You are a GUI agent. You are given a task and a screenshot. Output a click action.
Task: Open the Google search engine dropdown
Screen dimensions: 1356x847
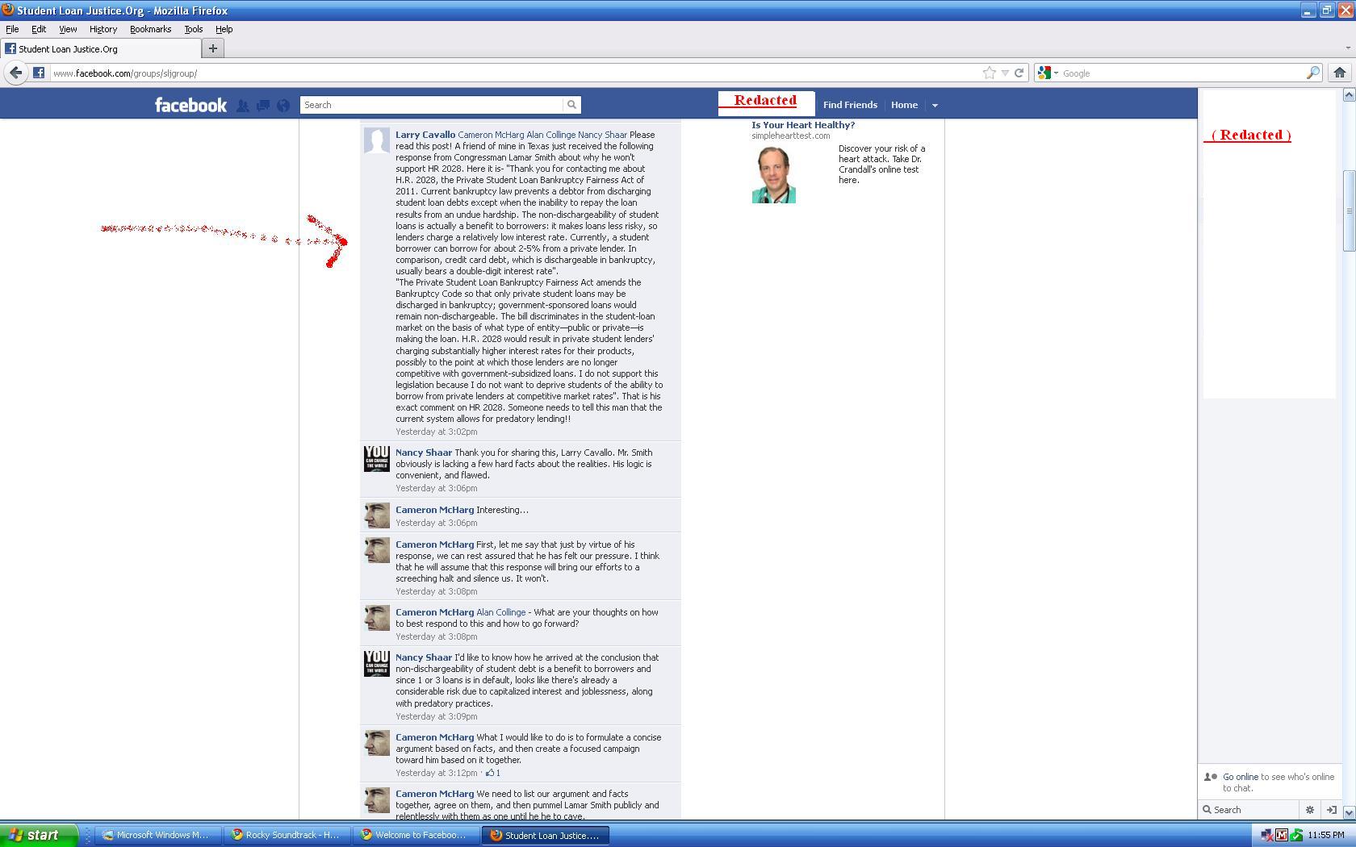(x=1048, y=73)
